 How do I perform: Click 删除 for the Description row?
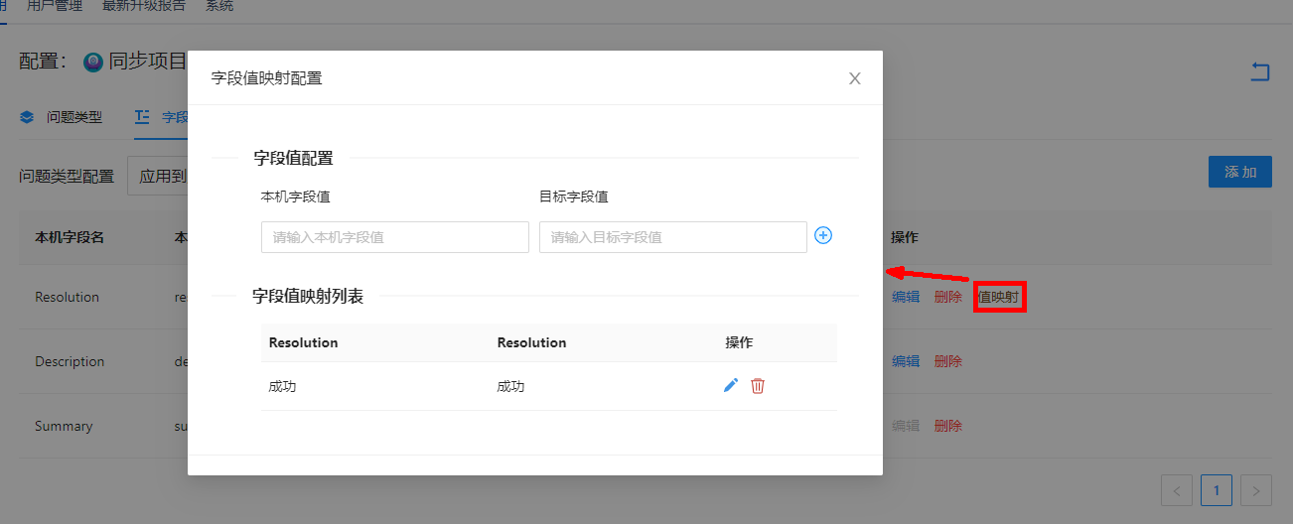click(x=948, y=361)
